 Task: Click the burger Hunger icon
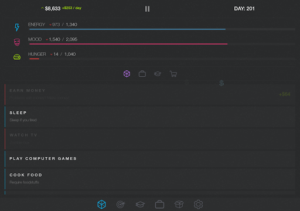17,57
